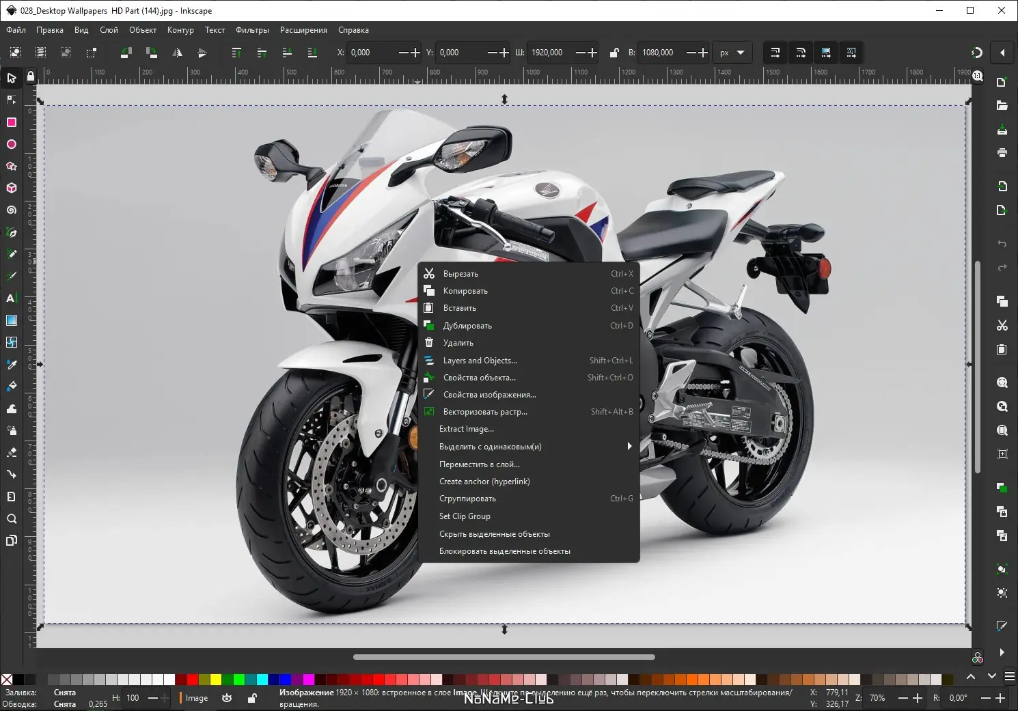Viewport: 1018px width, 711px height.
Task: Toggle the guides lock at ruler corner
Action: 31,76
